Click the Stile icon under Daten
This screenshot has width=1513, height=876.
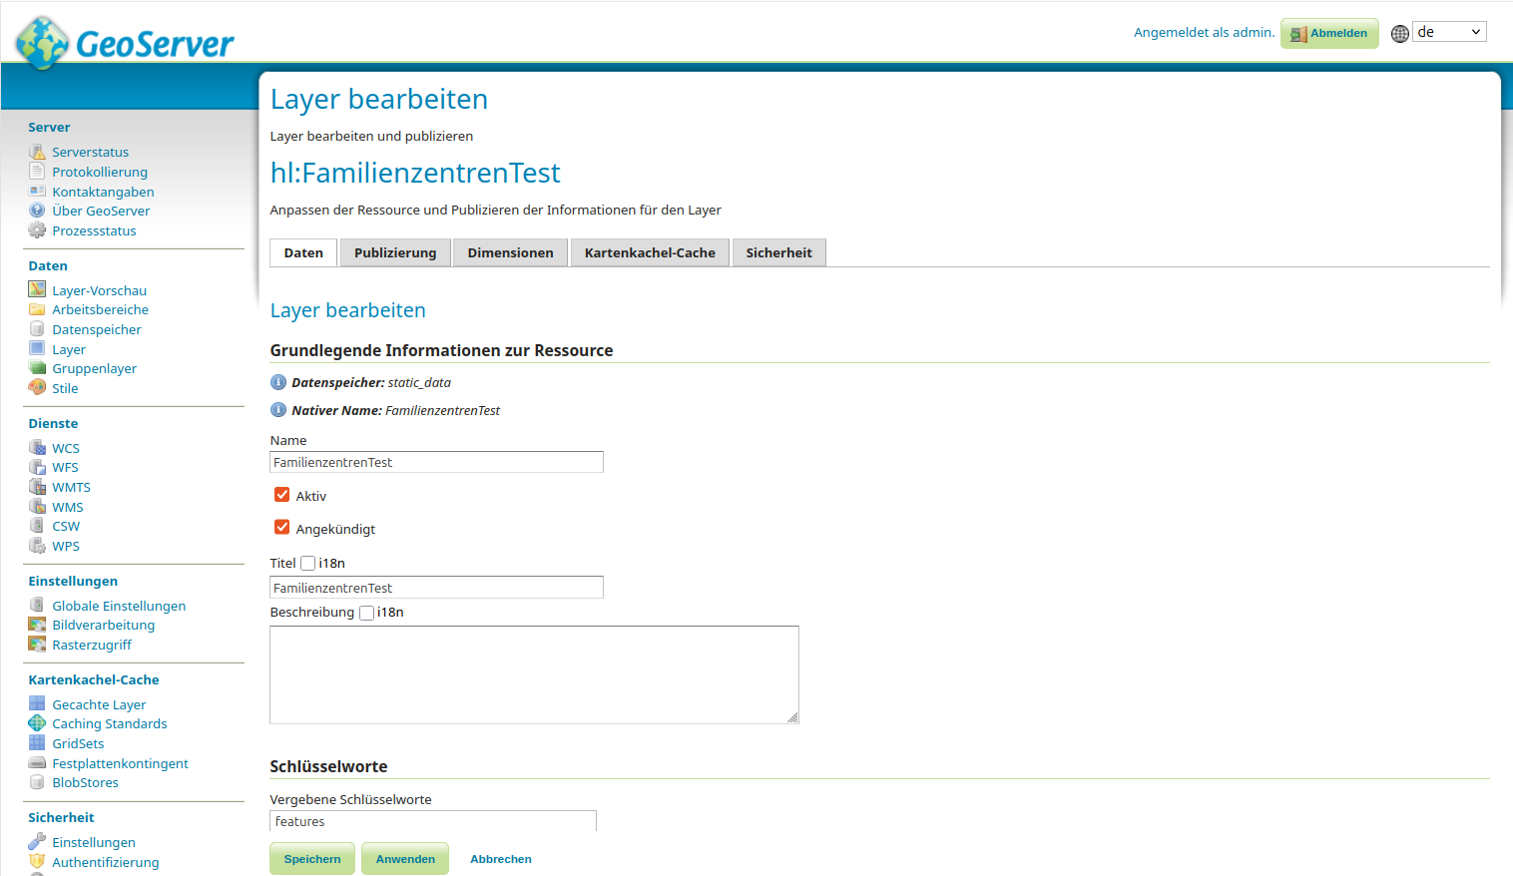38,388
